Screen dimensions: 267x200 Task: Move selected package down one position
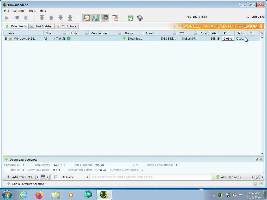point(60,18)
